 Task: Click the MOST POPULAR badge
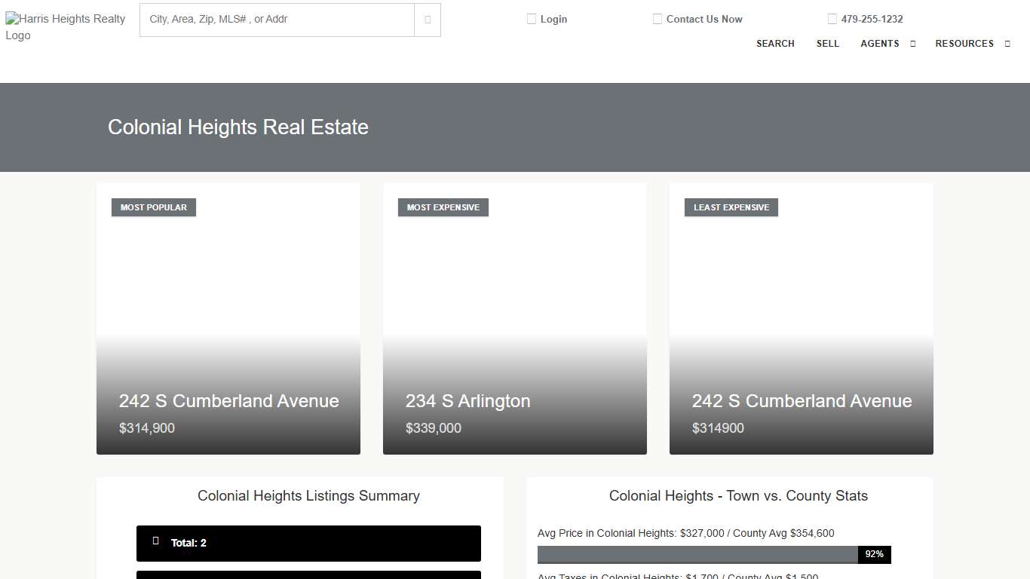click(153, 207)
